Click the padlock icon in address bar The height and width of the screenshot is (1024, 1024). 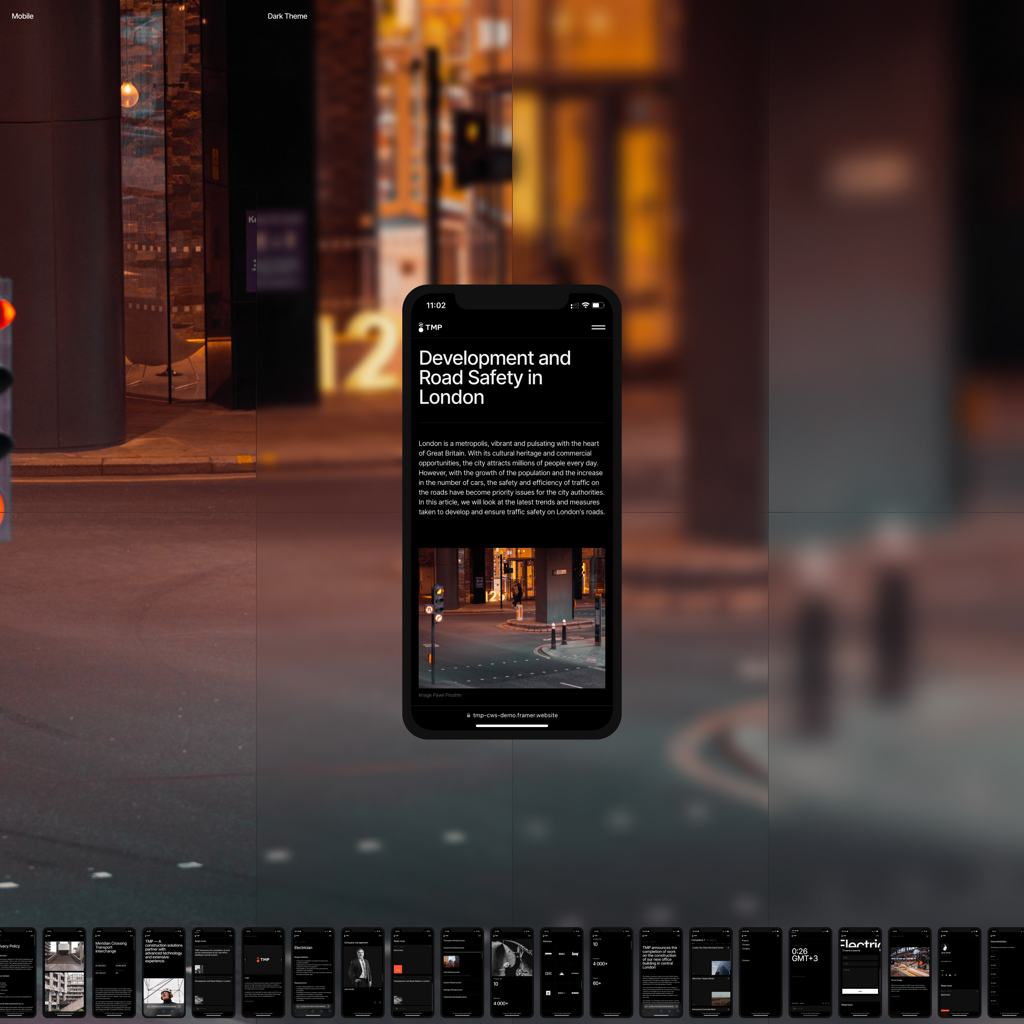pyautogui.click(x=468, y=715)
